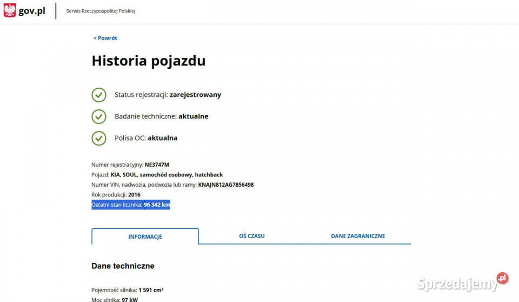Click registration number NE3747M
The width and height of the screenshot is (519, 302).
click(x=157, y=165)
